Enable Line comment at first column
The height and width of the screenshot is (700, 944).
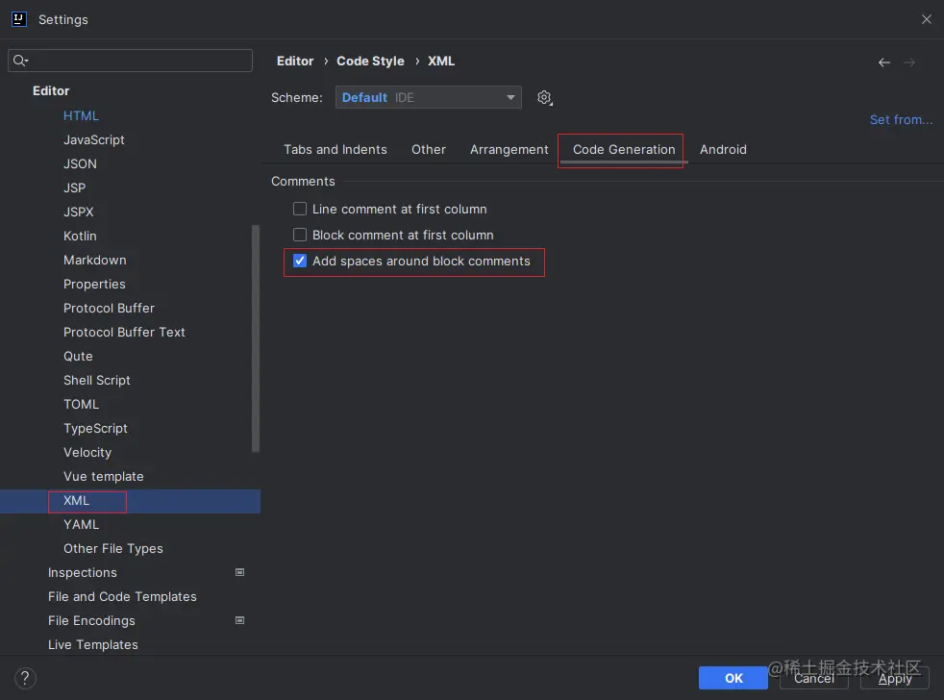pyautogui.click(x=300, y=209)
